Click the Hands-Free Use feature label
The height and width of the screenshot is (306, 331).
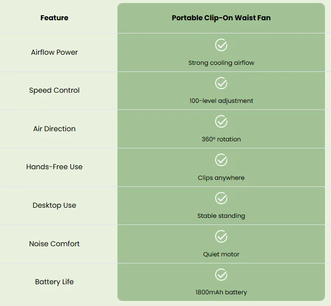54,167
